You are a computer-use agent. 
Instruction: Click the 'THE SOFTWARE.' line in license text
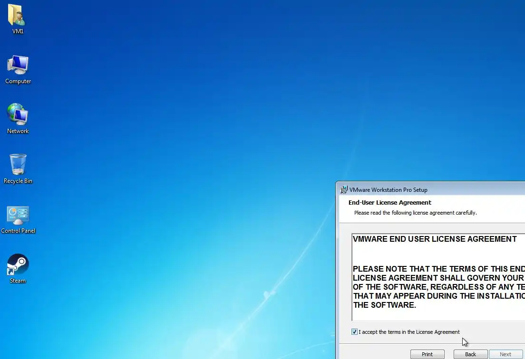tap(384, 305)
